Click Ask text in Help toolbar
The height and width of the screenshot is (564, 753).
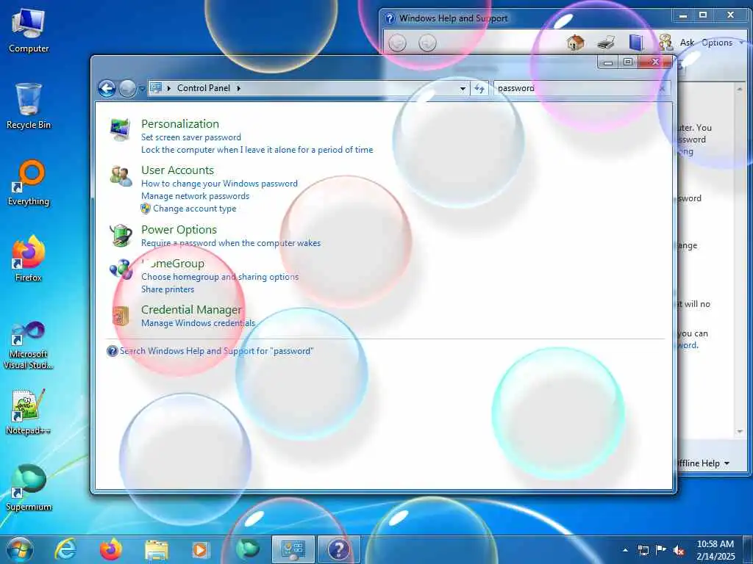[687, 43]
